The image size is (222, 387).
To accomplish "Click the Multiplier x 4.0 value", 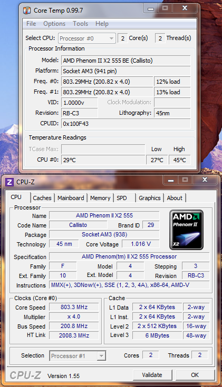I will click(74, 316).
